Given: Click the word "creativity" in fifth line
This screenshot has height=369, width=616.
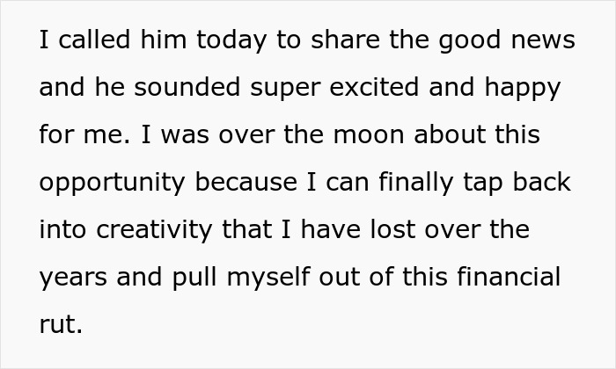Looking at the screenshot, I should pyautogui.click(x=154, y=231).
